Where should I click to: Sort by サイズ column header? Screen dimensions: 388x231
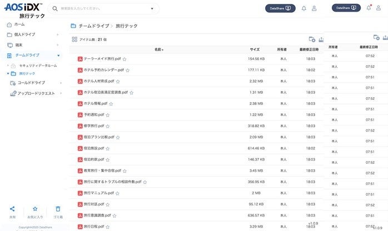point(255,49)
